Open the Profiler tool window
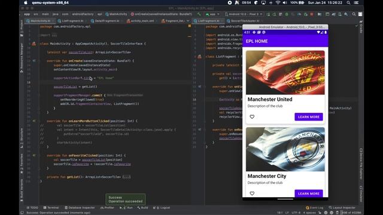 pos(107,208)
